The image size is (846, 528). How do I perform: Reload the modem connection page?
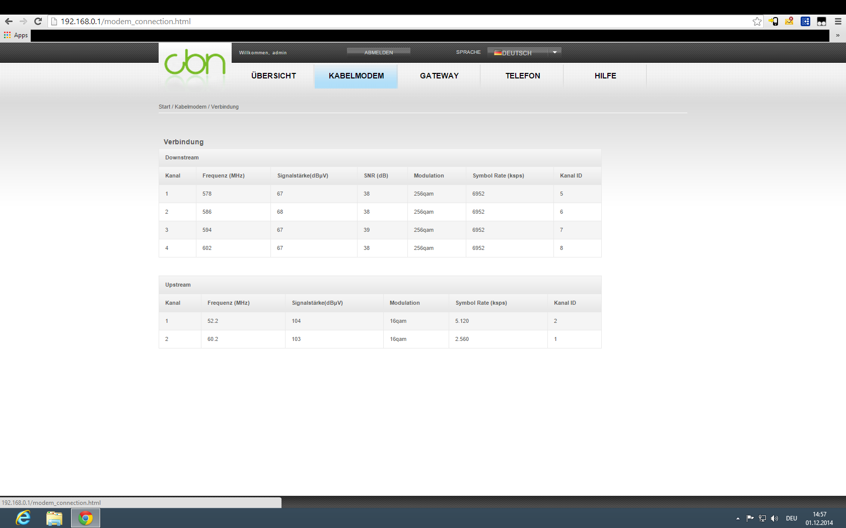click(38, 21)
